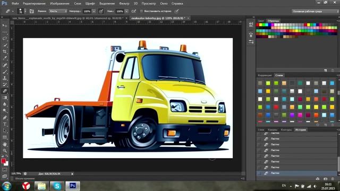Select the Blur droplet tool
Screen dimensions: 340x191
click(5, 104)
